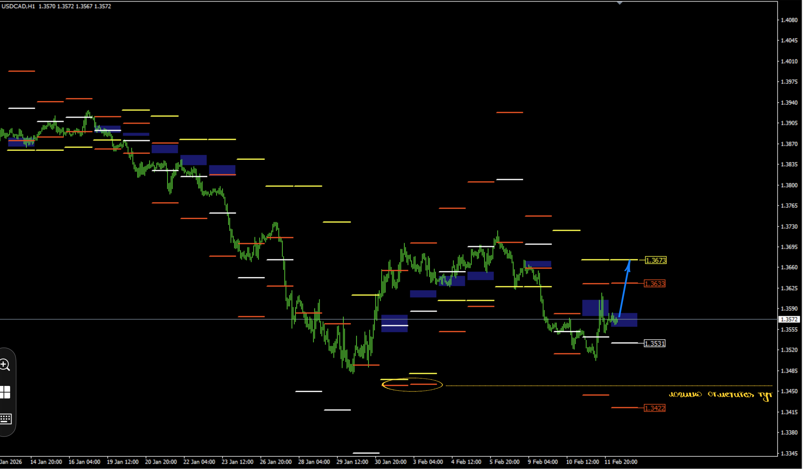Click the 5 Feb 20:00 time label
Viewport: 803px width, 469px height.
pos(504,462)
